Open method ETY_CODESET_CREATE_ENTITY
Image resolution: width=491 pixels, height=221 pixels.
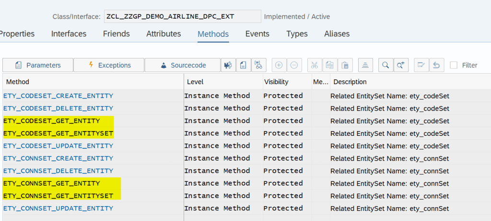tap(58, 96)
